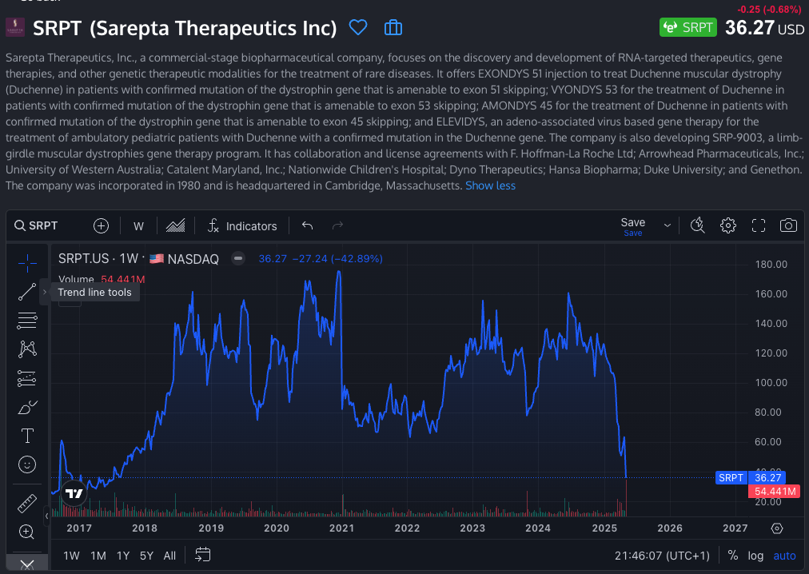This screenshot has height=574, width=809.
Task: Toggle logarithmic scale
Action: click(x=755, y=556)
